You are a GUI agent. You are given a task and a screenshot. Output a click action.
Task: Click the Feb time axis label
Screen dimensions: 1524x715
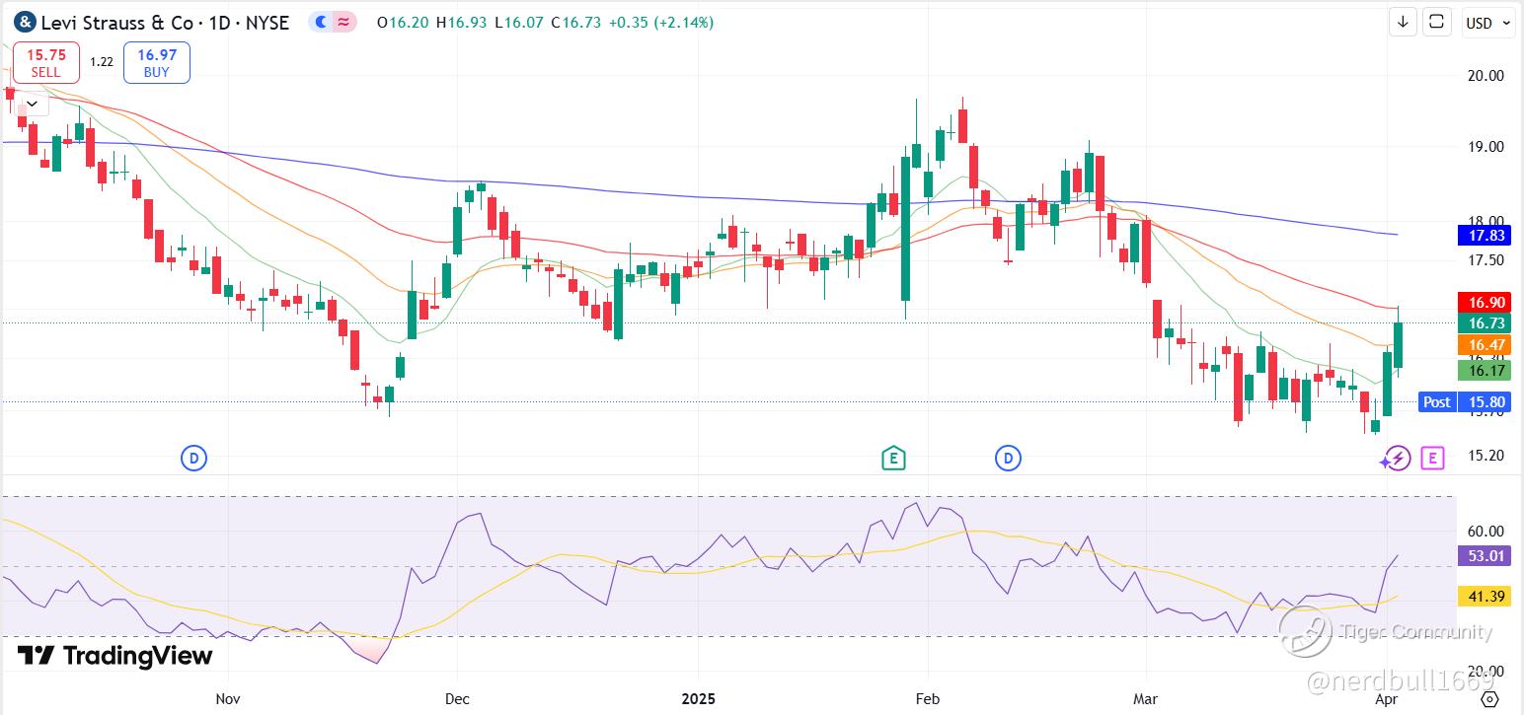coord(926,699)
